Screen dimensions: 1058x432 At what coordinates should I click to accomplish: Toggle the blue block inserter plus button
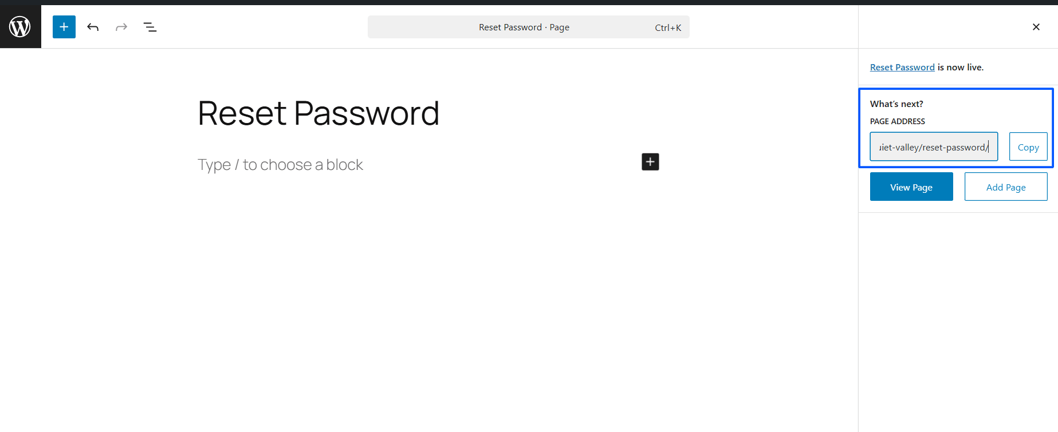[x=64, y=27]
